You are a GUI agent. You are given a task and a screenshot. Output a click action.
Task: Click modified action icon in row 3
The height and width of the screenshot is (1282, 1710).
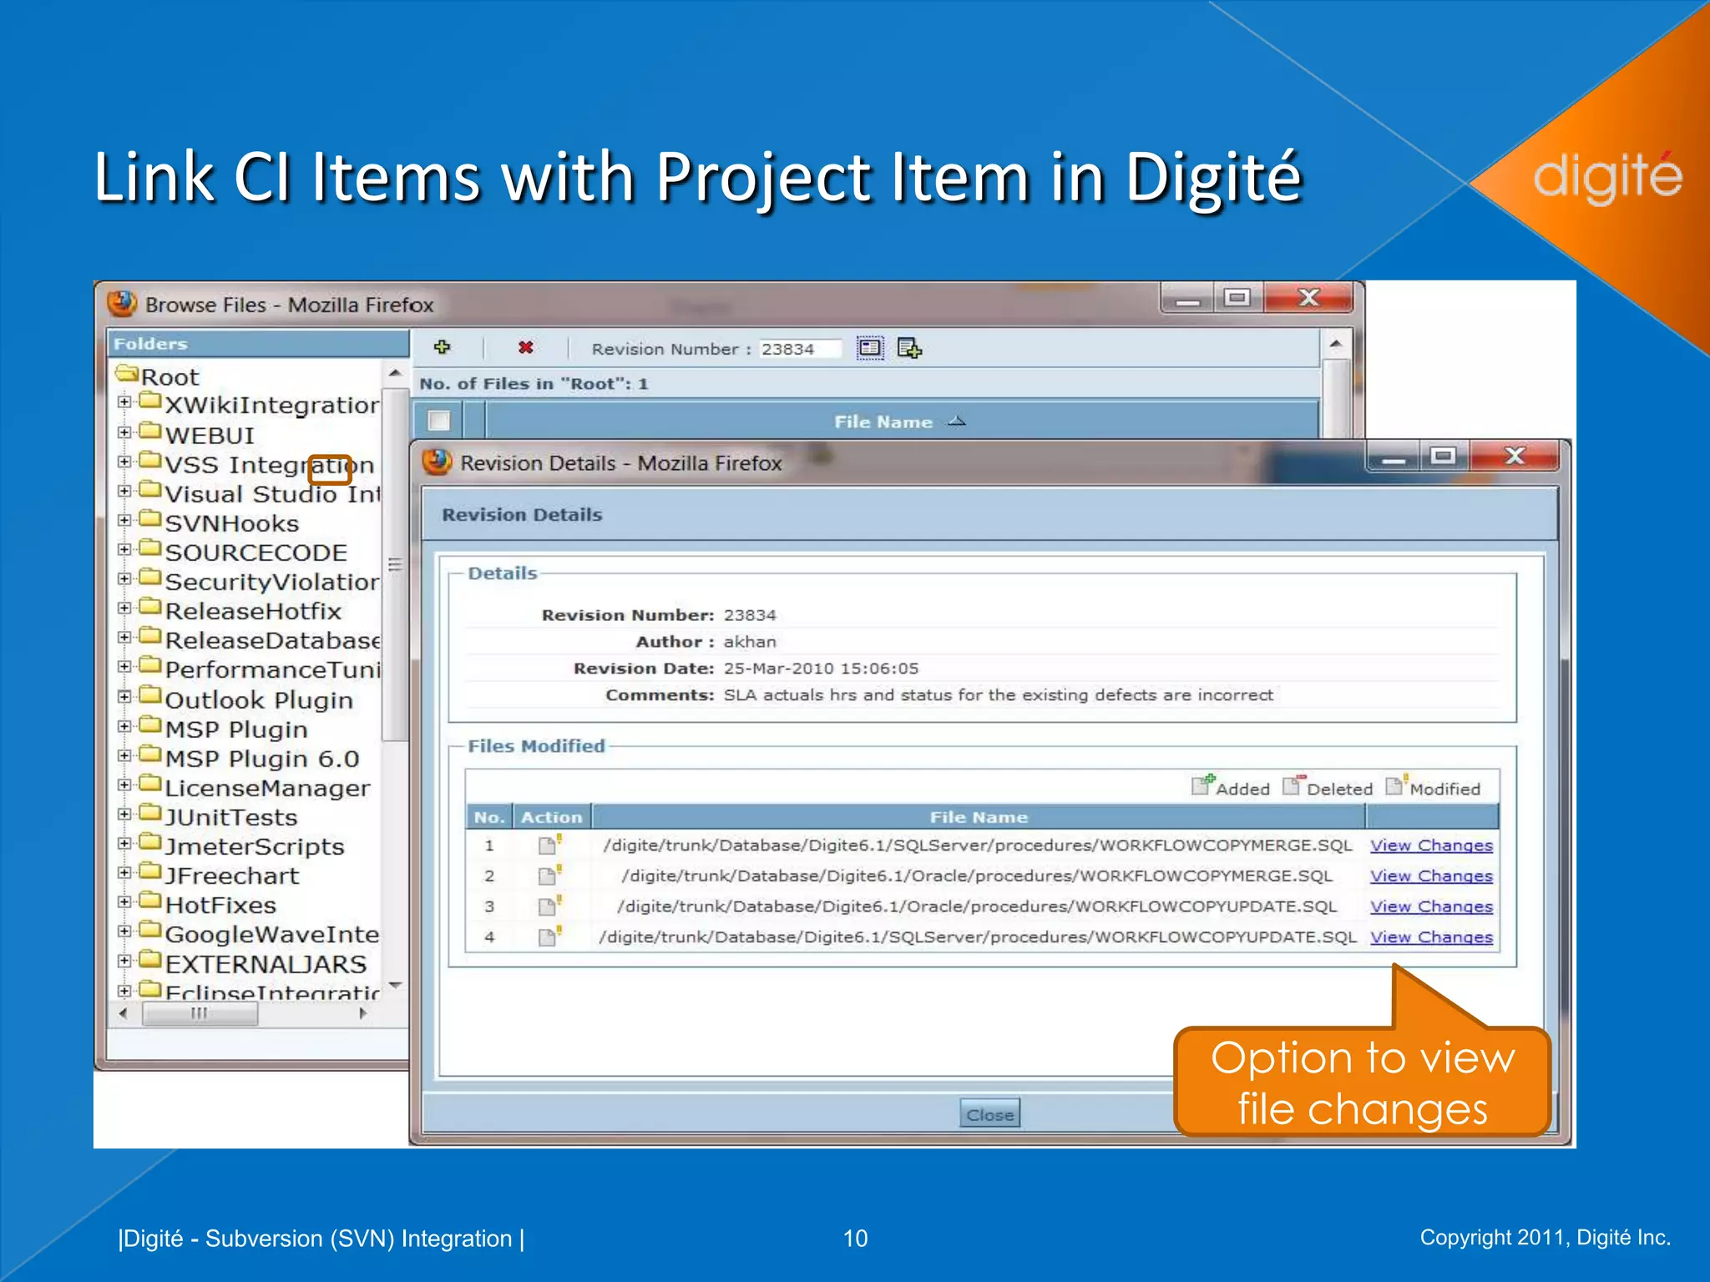coord(549,905)
